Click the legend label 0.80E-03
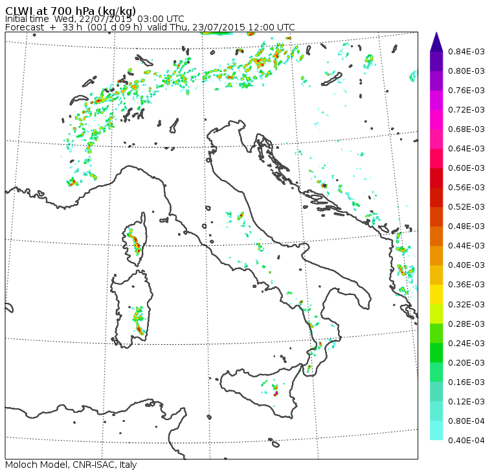The height and width of the screenshot is (473, 492). point(466,71)
